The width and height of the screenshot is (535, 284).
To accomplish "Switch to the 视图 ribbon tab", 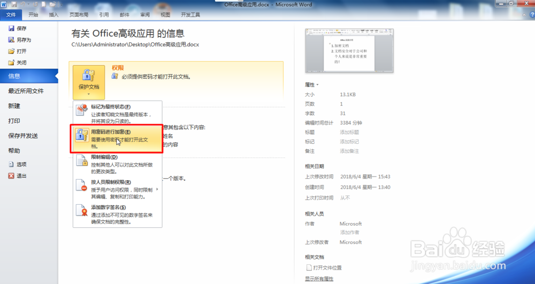I will pyautogui.click(x=165, y=14).
